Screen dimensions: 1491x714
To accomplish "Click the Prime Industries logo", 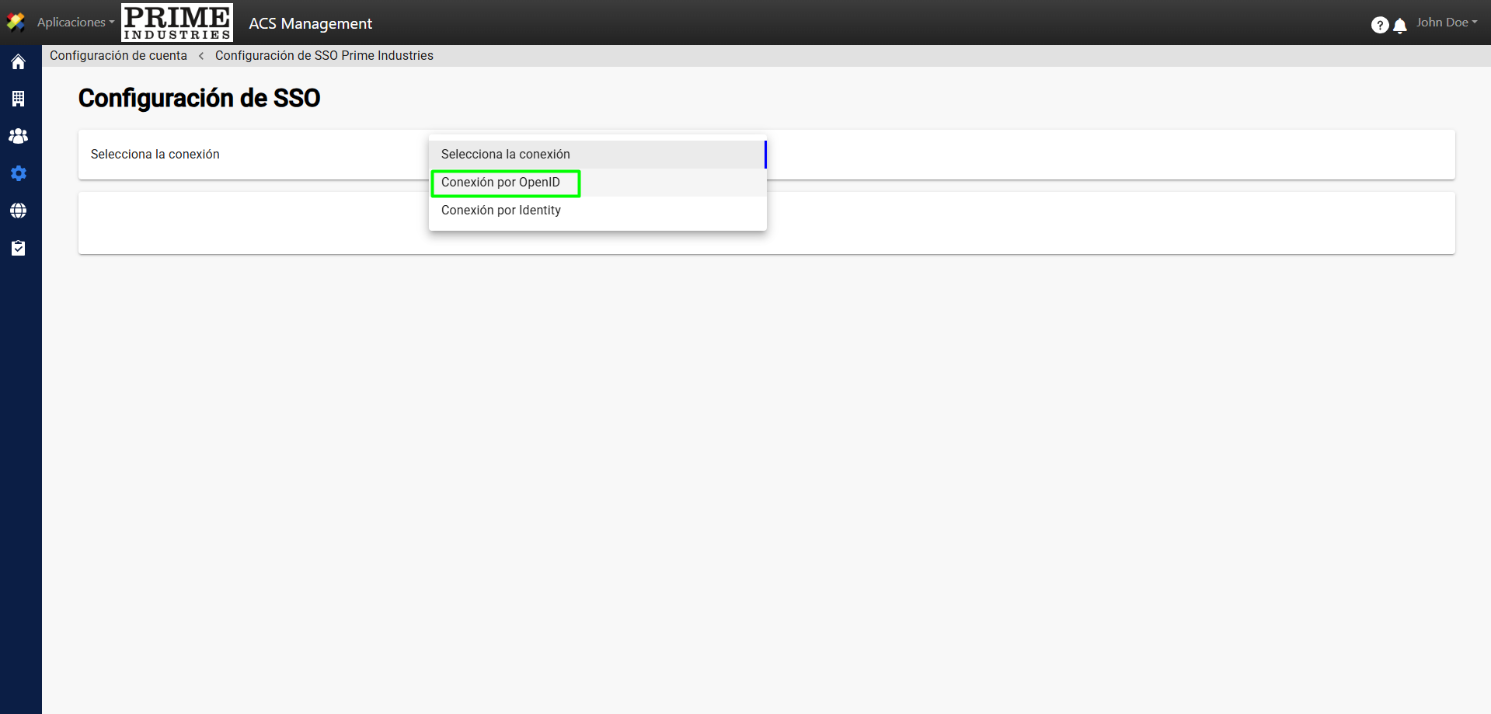I will pyautogui.click(x=177, y=23).
